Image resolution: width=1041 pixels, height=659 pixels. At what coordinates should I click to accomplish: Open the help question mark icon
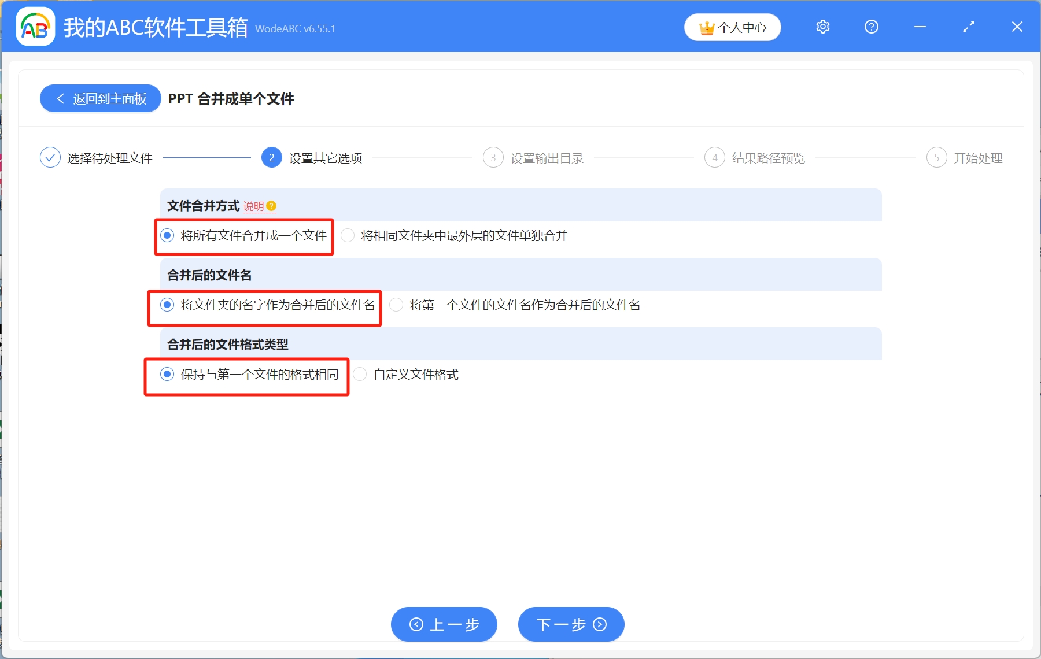click(871, 27)
